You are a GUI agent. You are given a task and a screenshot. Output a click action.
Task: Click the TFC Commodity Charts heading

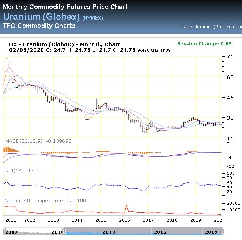click(x=39, y=26)
